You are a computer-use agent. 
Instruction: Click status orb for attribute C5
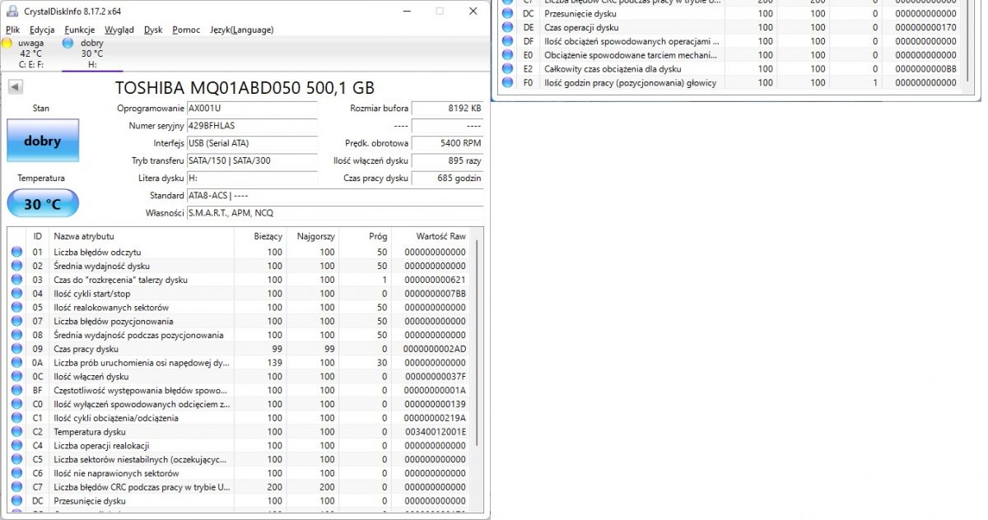click(16, 459)
